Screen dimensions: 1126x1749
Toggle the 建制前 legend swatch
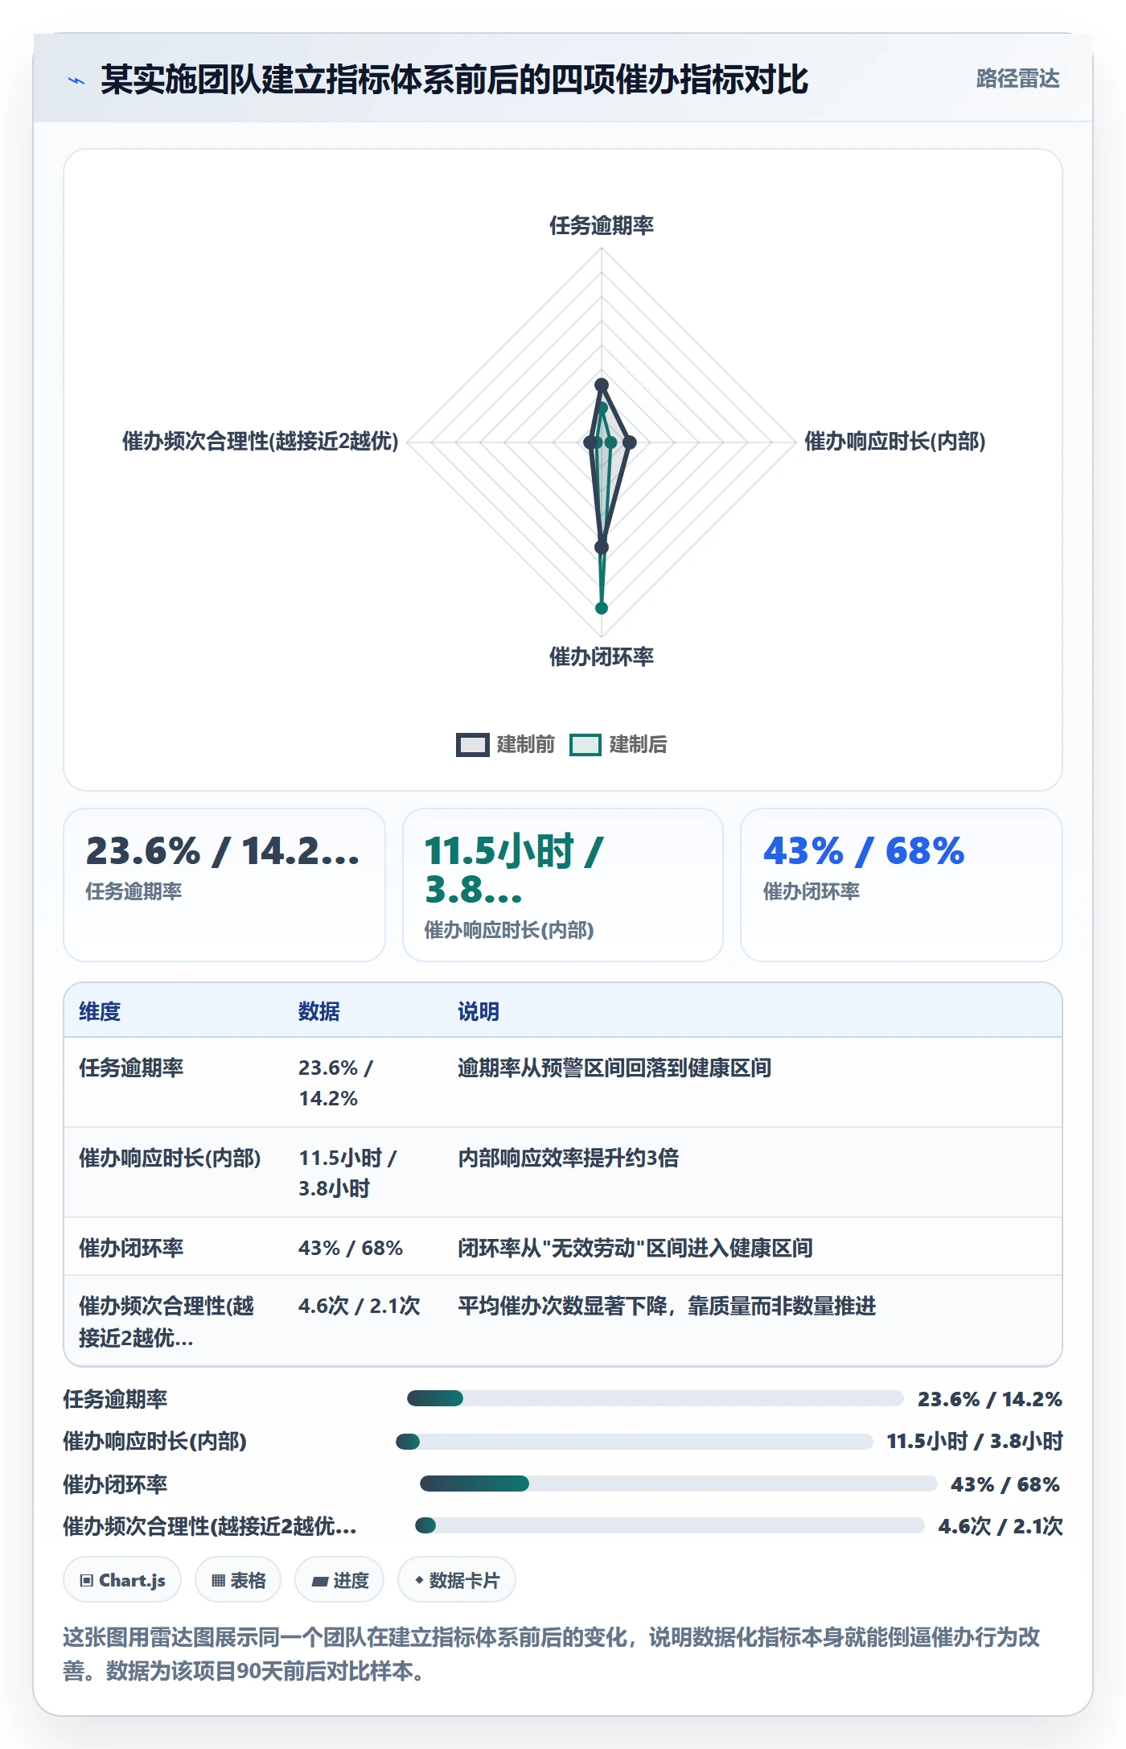point(472,745)
